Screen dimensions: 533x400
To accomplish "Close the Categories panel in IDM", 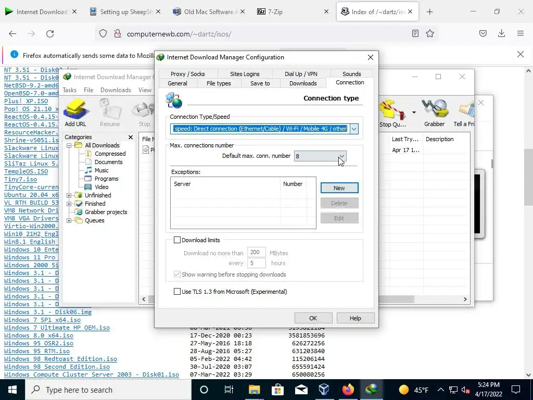I will coord(131,137).
